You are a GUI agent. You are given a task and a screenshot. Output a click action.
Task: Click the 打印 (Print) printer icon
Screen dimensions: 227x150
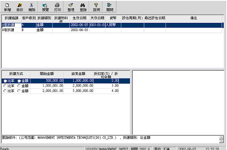pyautogui.click(x=57, y=7)
